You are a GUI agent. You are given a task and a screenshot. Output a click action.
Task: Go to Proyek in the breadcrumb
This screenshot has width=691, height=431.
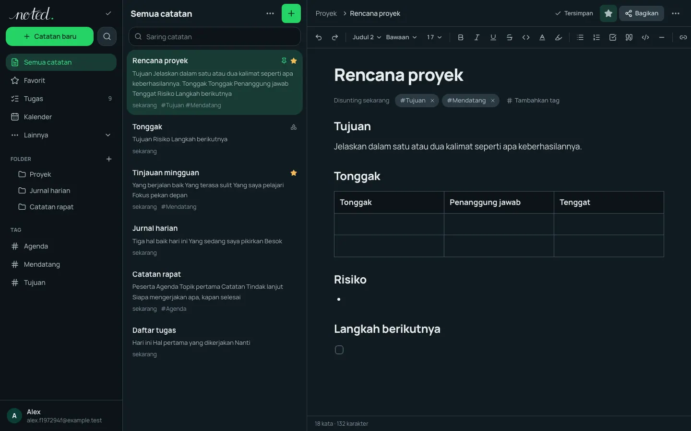click(x=326, y=13)
